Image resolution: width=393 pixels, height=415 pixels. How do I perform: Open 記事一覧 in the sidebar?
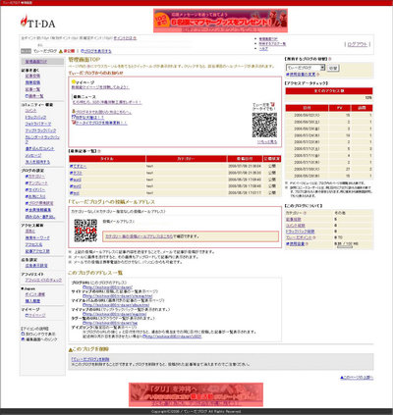pos(32,89)
